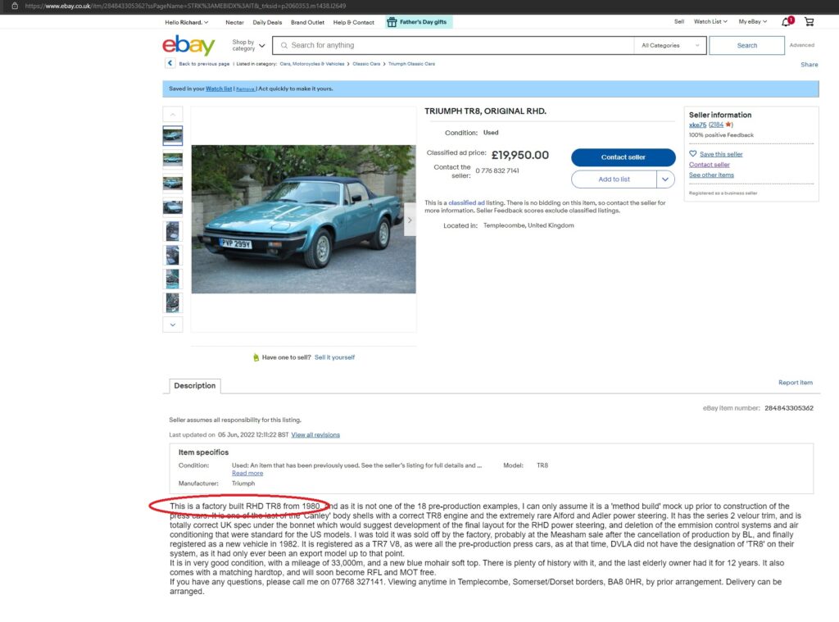The height and width of the screenshot is (622, 839).
Task: Click the padlock icon in address bar
Action: click(x=15, y=6)
